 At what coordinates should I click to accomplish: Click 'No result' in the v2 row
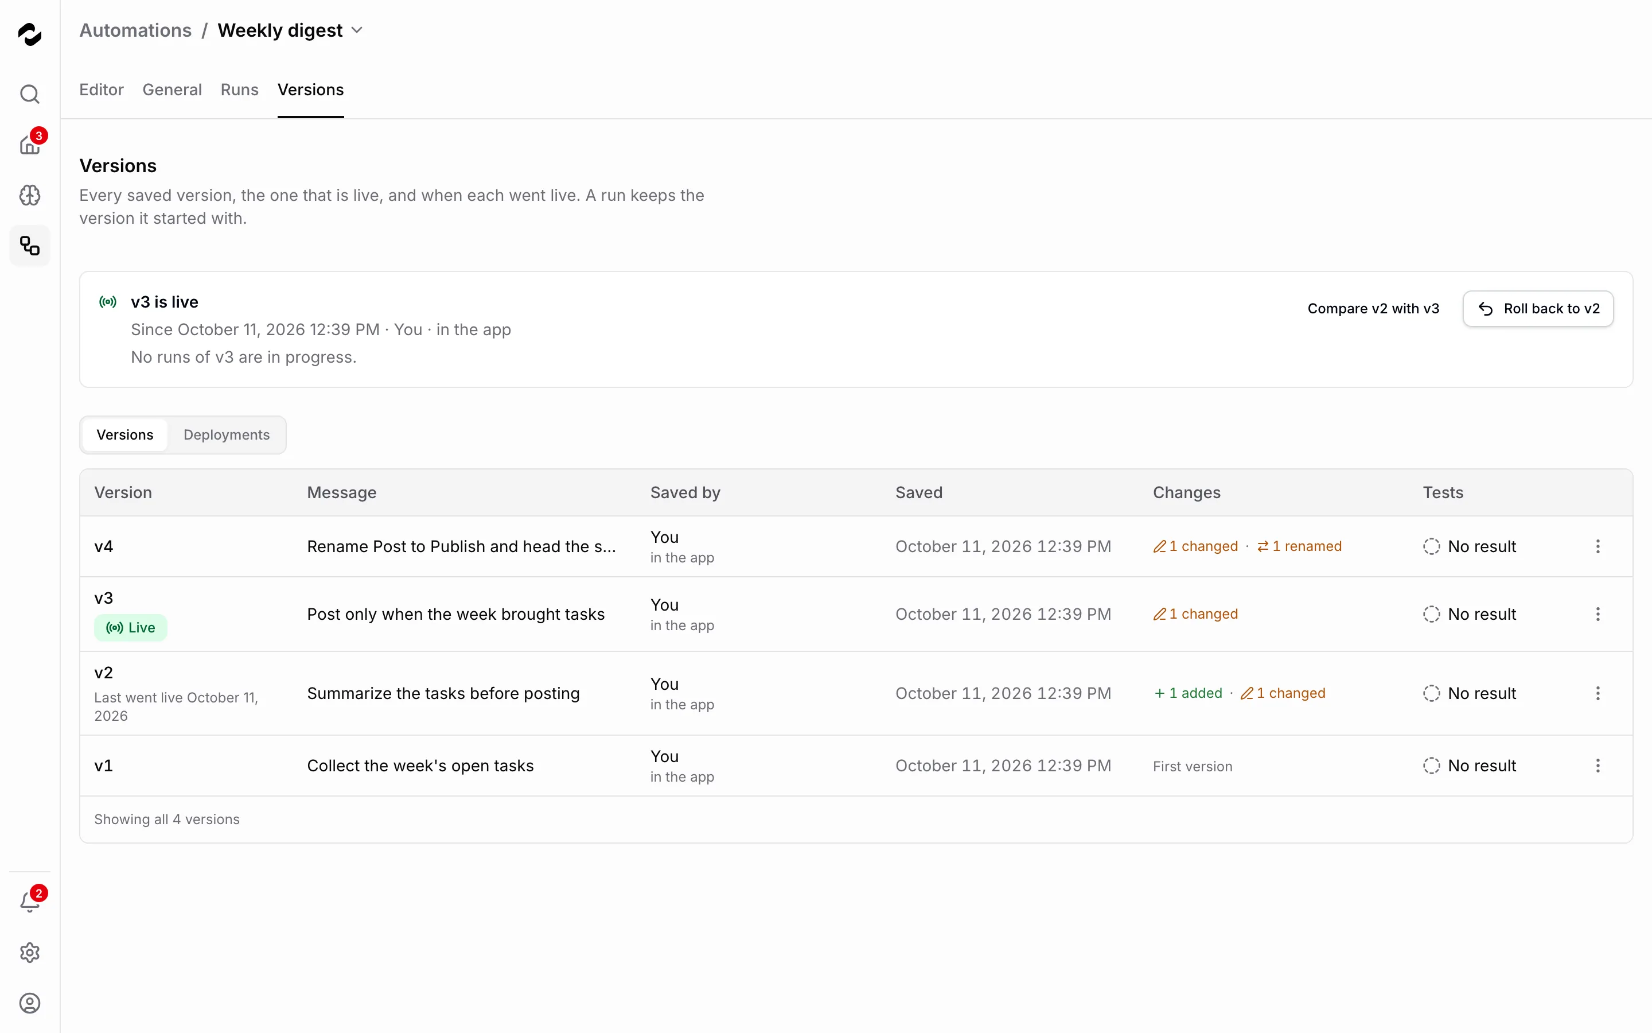click(1482, 693)
